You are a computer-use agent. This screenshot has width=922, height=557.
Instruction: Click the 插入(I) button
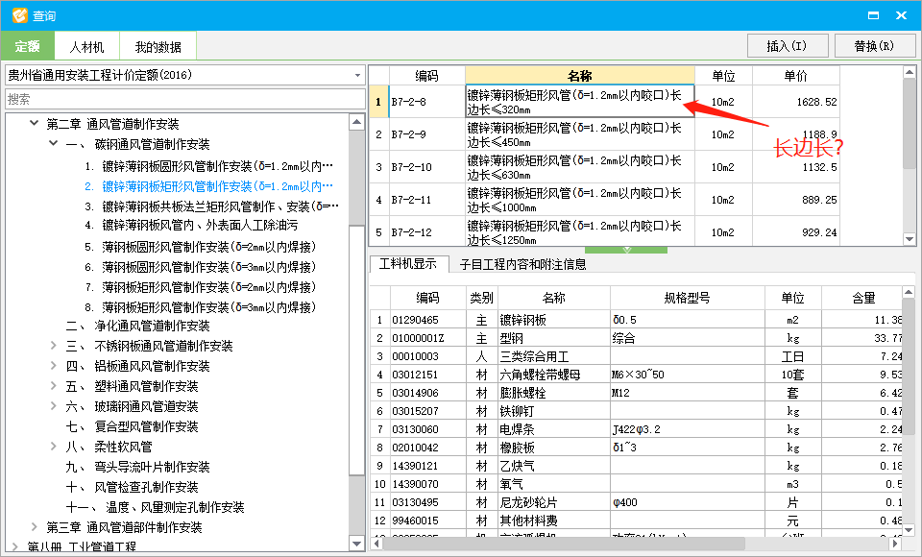(x=788, y=46)
